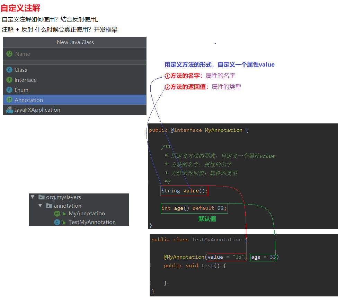Click the @ icon inside the Name field

pyautogui.click(x=9, y=54)
